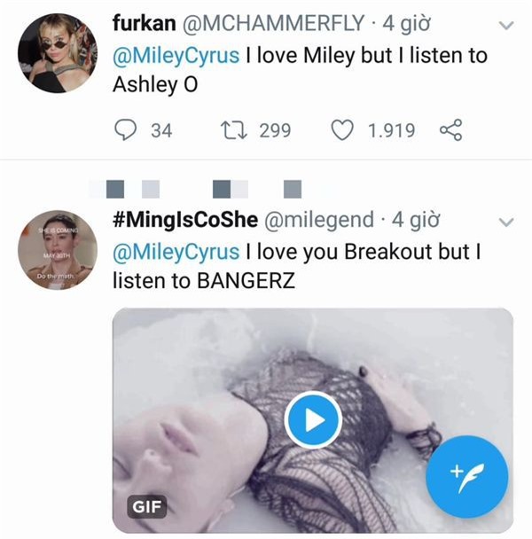Open @MileyCyrus mention in BANGERZ tweet
This screenshot has width=532, height=539.
(176, 251)
